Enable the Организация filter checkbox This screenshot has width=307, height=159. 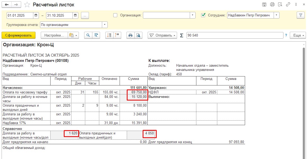click(115, 15)
